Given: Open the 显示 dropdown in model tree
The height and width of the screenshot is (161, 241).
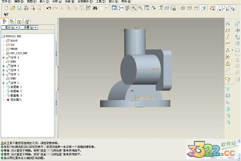Looking at the screenshot, I should coord(10,27).
